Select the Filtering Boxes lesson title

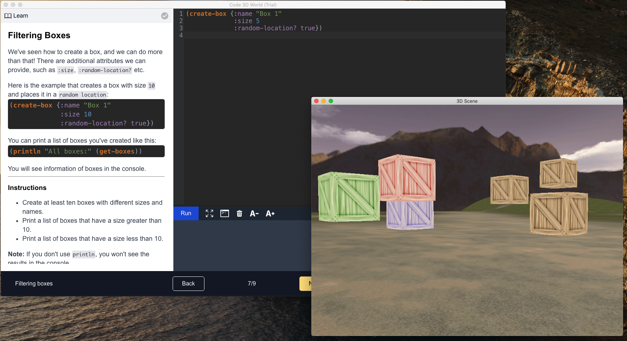click(39, 35)
